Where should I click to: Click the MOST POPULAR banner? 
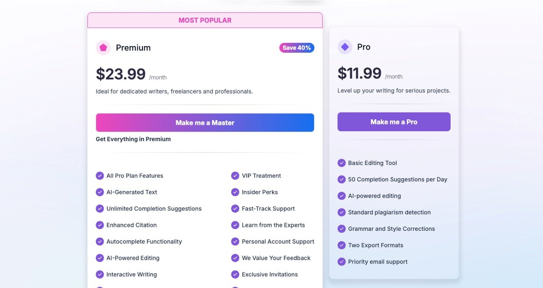(205, 20)
